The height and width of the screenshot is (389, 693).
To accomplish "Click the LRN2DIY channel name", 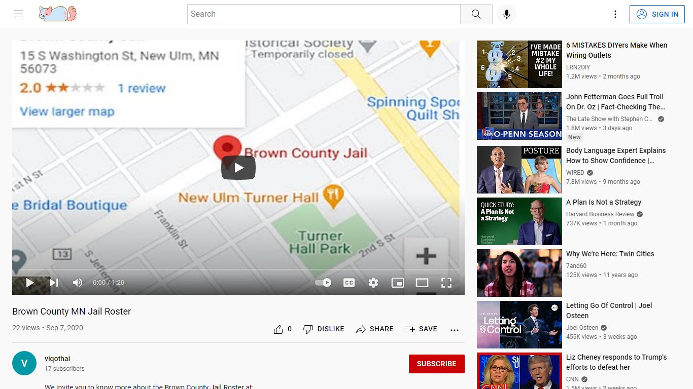I will click(x=578, y=67).
